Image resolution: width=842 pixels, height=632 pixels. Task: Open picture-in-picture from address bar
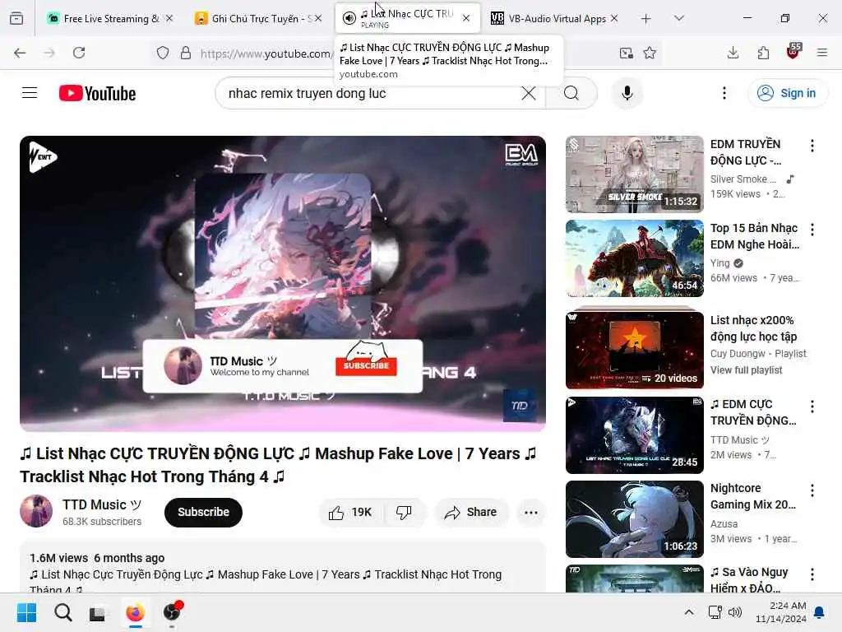coord(626,53)
